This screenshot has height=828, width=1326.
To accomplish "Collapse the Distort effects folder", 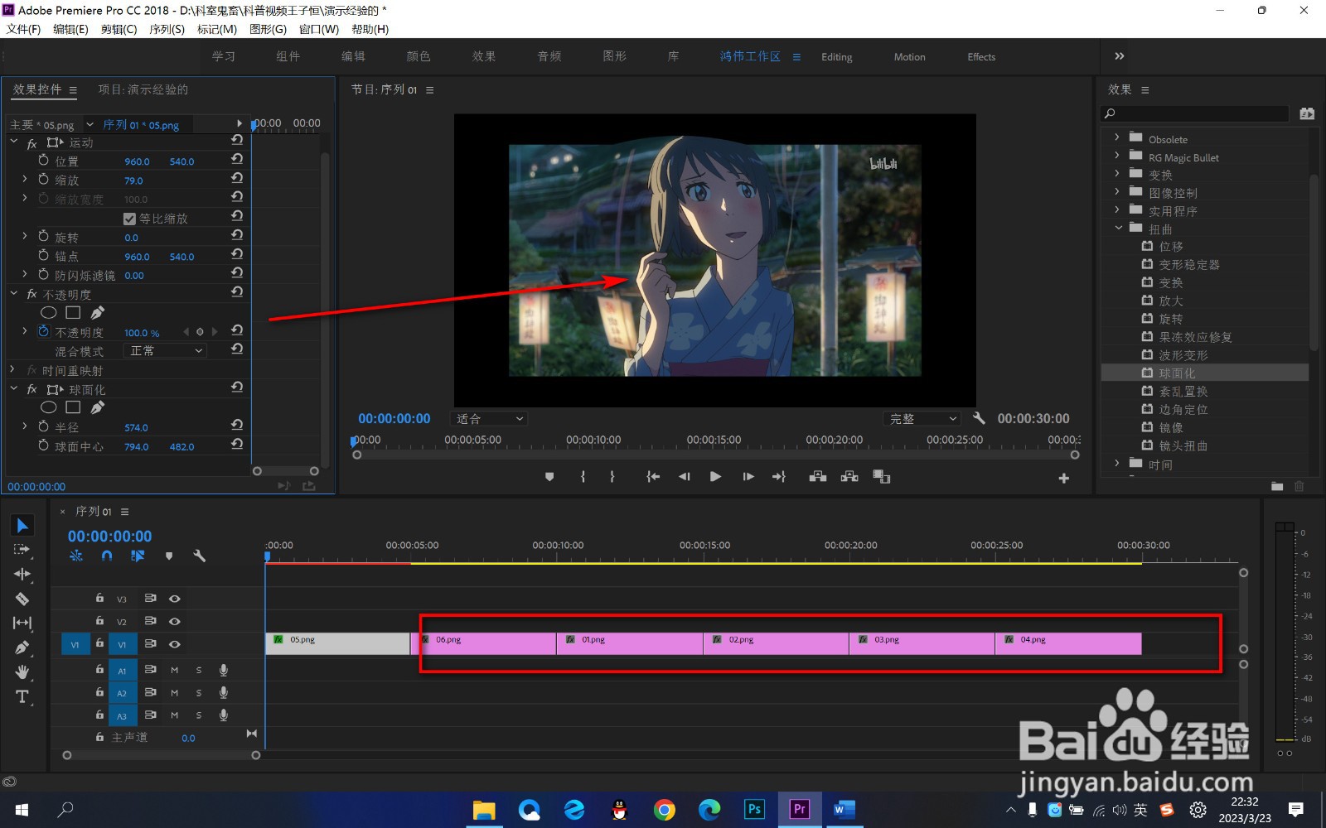I will 1118,228.
